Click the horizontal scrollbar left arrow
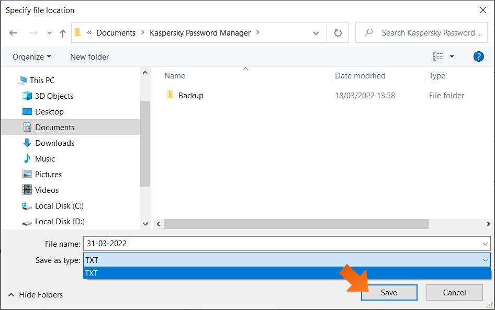Screen dimensions: 495x310 point(159,224)
